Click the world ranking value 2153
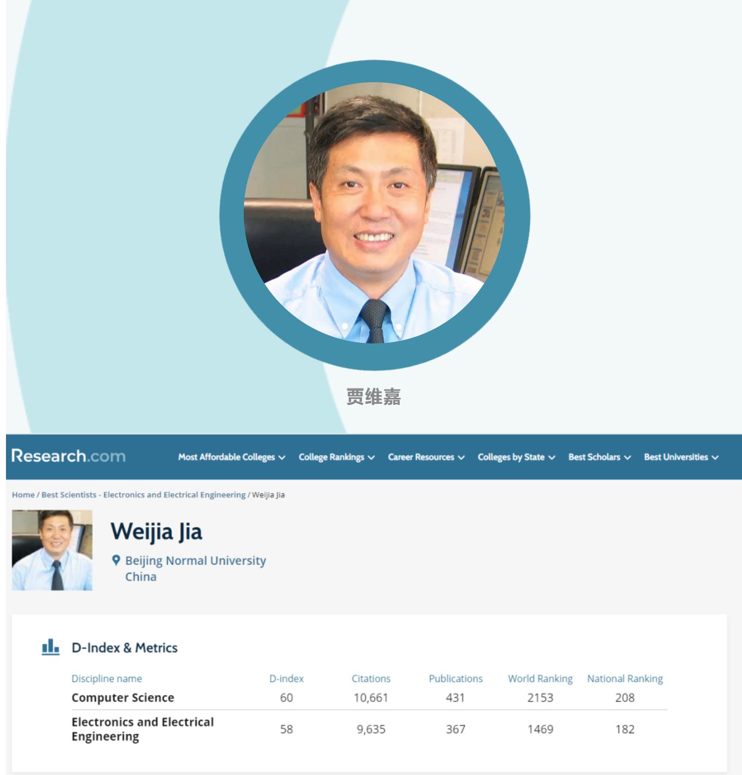The height and width of the screenshot is (775, 742). pyautogui.click(x=540, y=698)
